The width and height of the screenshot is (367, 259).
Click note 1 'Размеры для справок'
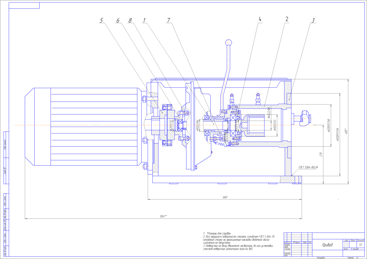click(x=217, y=233)
